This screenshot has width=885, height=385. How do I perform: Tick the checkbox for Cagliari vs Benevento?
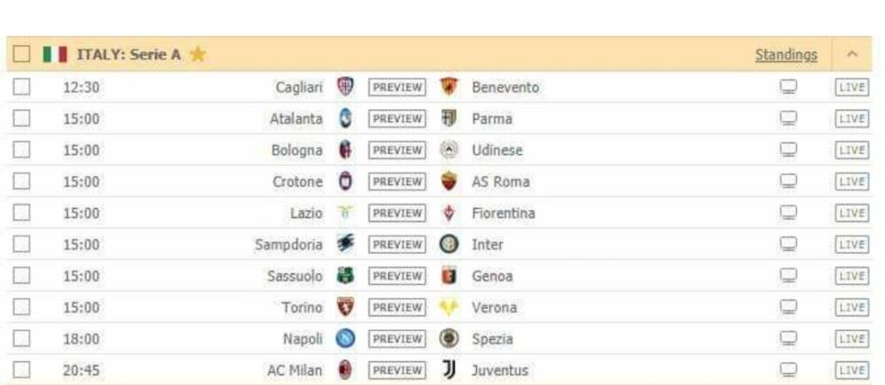[21, 87]
